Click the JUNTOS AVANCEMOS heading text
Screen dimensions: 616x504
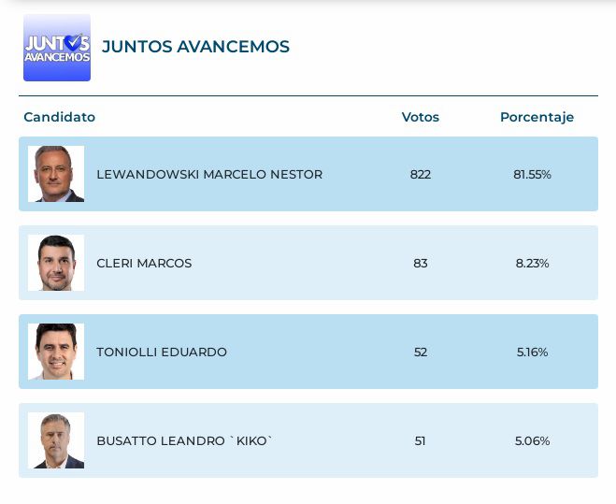195,47
